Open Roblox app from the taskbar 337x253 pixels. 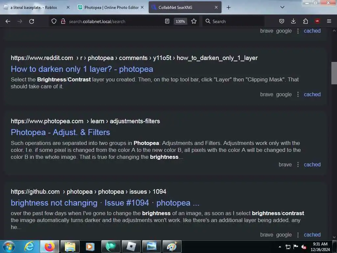point(131,246)
